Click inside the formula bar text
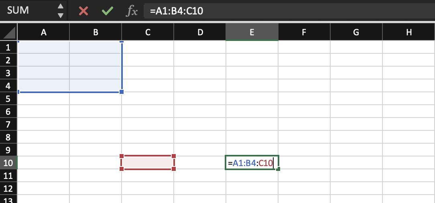435x203 pixels. pyautogui.click(x=281, y=11)
